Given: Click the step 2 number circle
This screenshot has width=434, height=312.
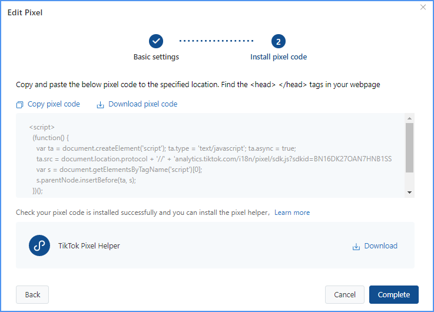Looking at the screenshot, I should tap(279, 41).
